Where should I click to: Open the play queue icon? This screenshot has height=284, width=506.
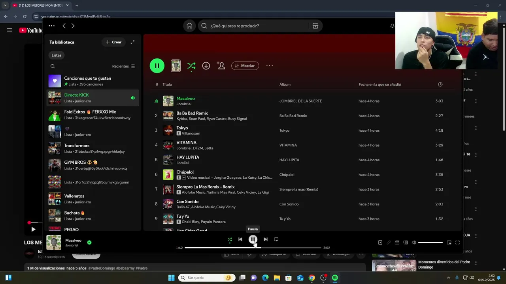coord(397,243)
